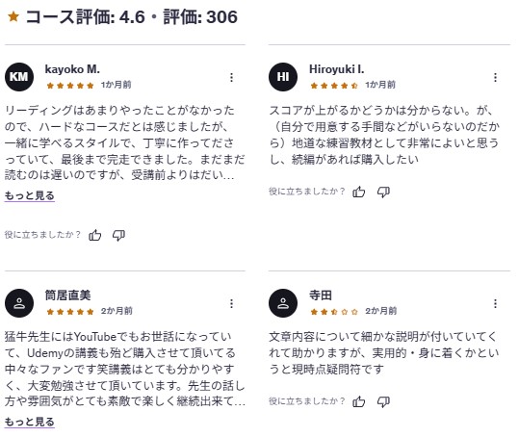Click thumbs down on kayoko M.'s review
Viewport: 519px width, 437px height.
pyautogui.click(x=118, y=236)
